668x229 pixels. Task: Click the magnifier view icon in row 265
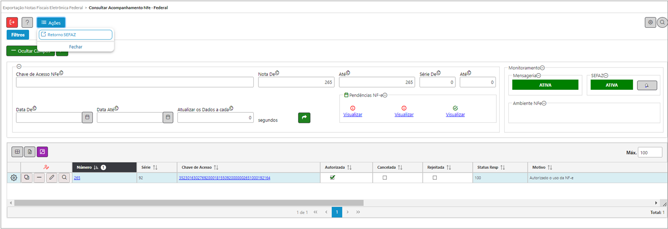[64, 178]
